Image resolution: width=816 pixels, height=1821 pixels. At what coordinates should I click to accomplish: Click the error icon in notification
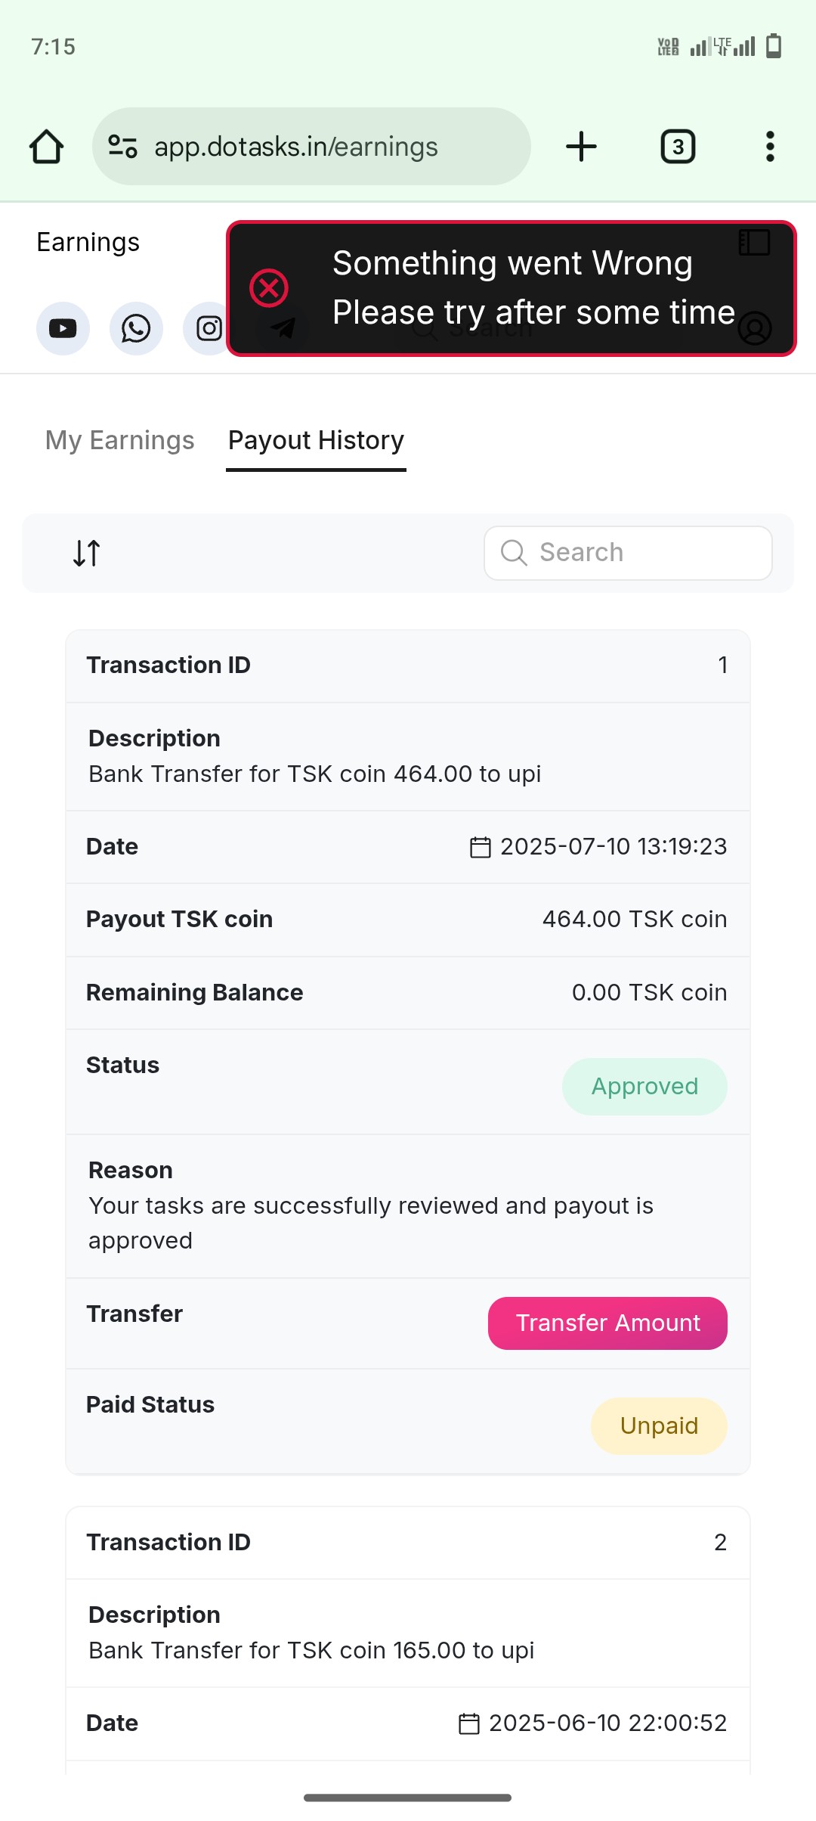point(269,288)
